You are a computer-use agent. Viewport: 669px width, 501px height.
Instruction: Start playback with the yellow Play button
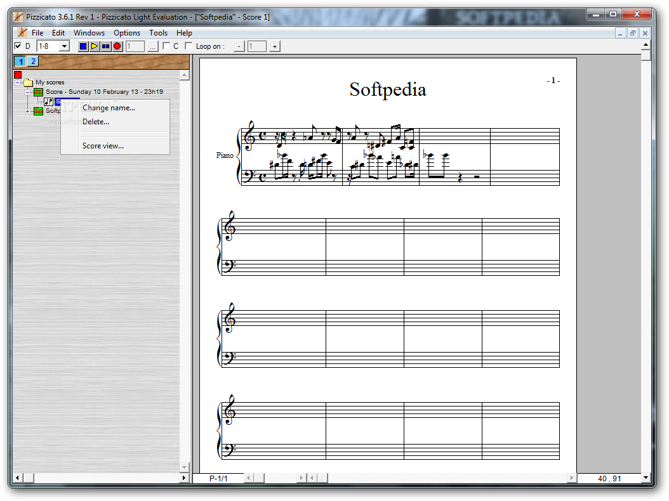95,46
